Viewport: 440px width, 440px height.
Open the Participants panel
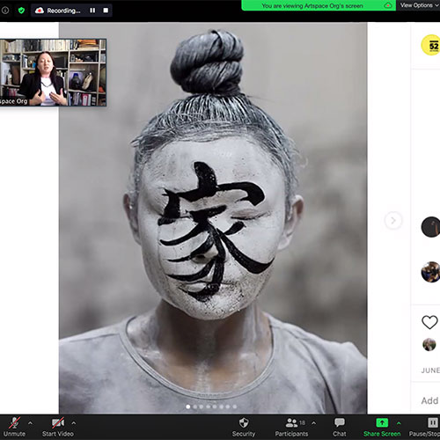(x=291, y=427)
